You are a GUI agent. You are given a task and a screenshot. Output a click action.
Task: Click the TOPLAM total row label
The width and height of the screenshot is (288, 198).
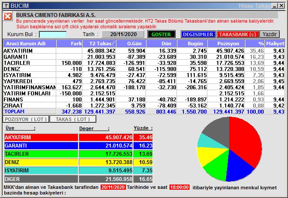(14, 111)
